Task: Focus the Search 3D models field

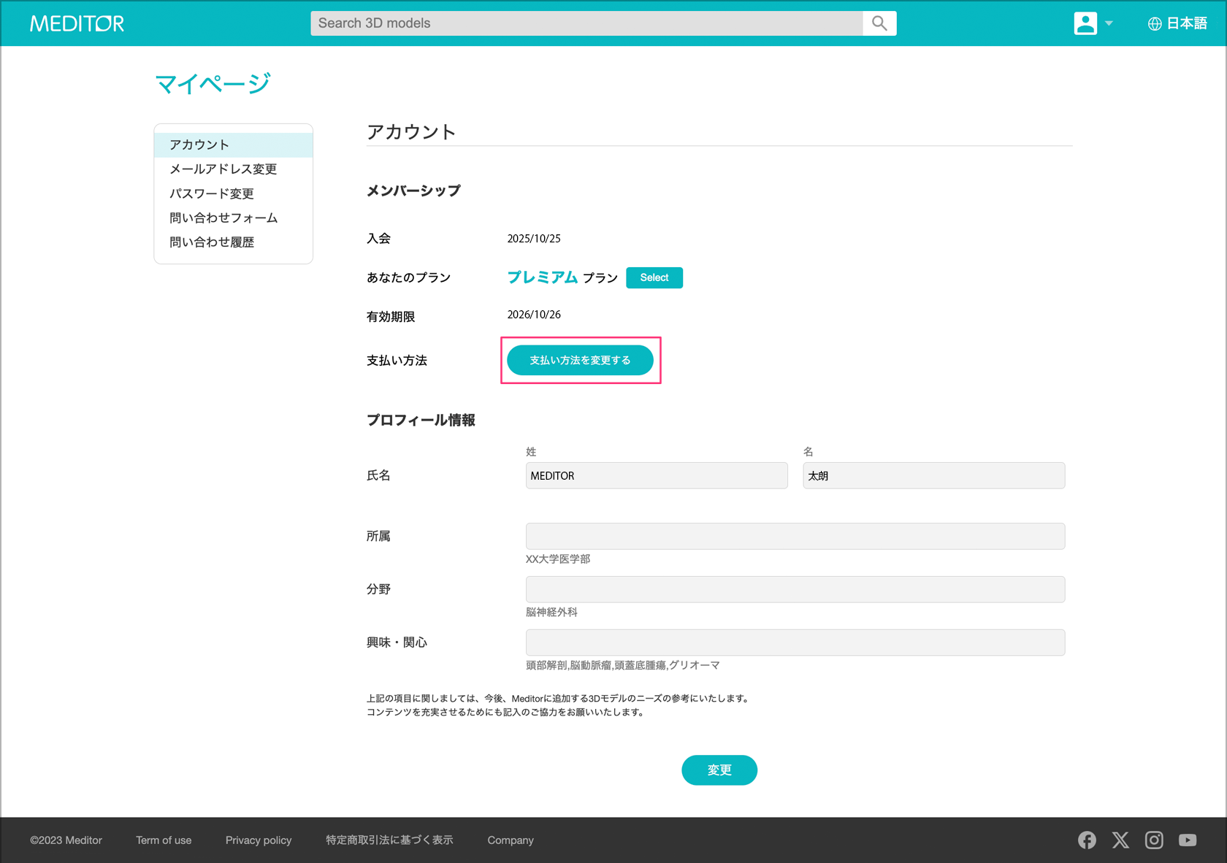Action: click(x=586, y=23)
